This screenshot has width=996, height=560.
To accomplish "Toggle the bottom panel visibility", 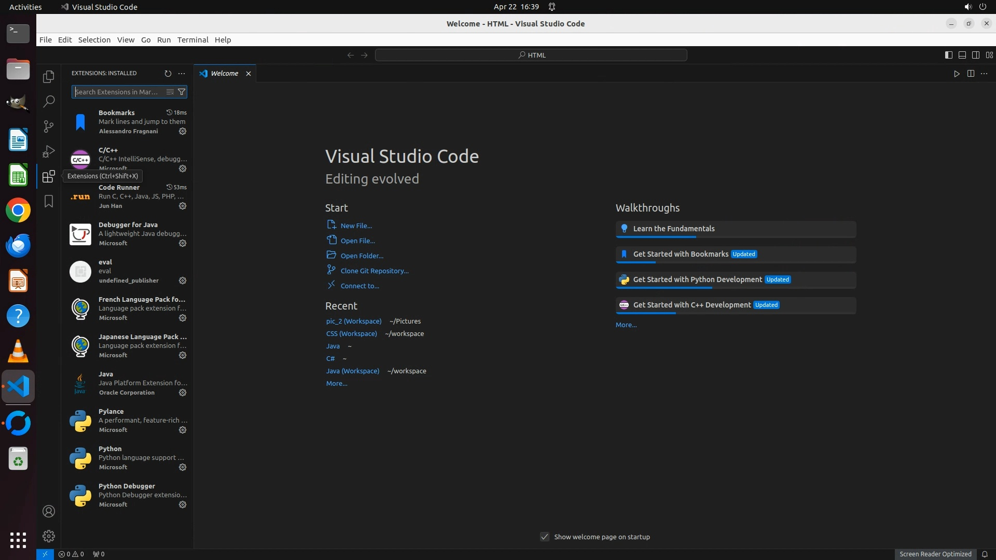I will tap(962, 55).
